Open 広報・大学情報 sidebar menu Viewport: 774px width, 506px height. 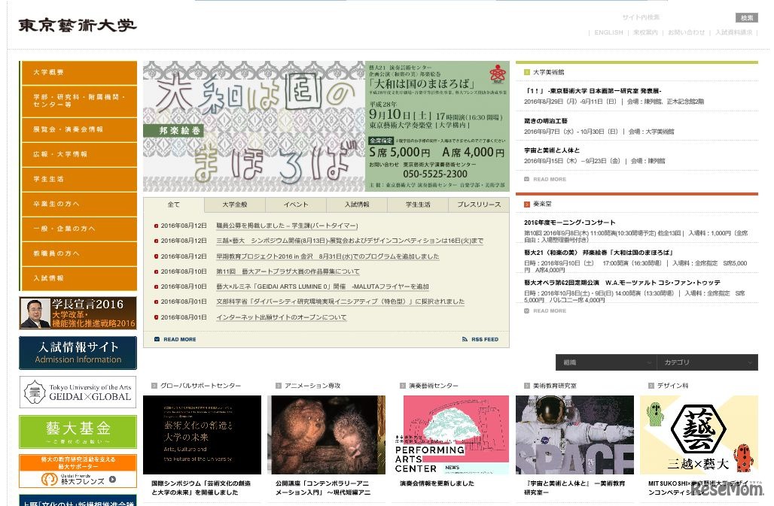(x=79, y=154)
